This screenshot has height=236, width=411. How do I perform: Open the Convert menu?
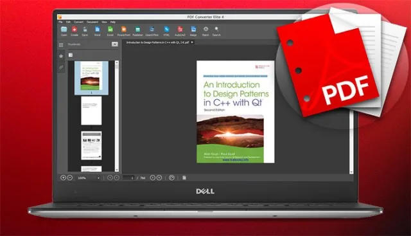pyautogui.click(x=78, y=22)
